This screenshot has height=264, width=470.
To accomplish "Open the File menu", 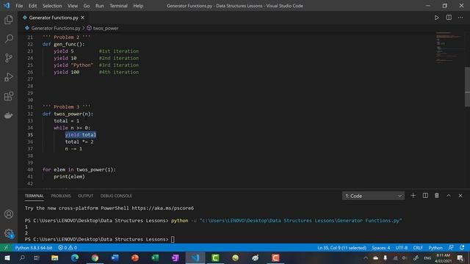I will [19, 6].
